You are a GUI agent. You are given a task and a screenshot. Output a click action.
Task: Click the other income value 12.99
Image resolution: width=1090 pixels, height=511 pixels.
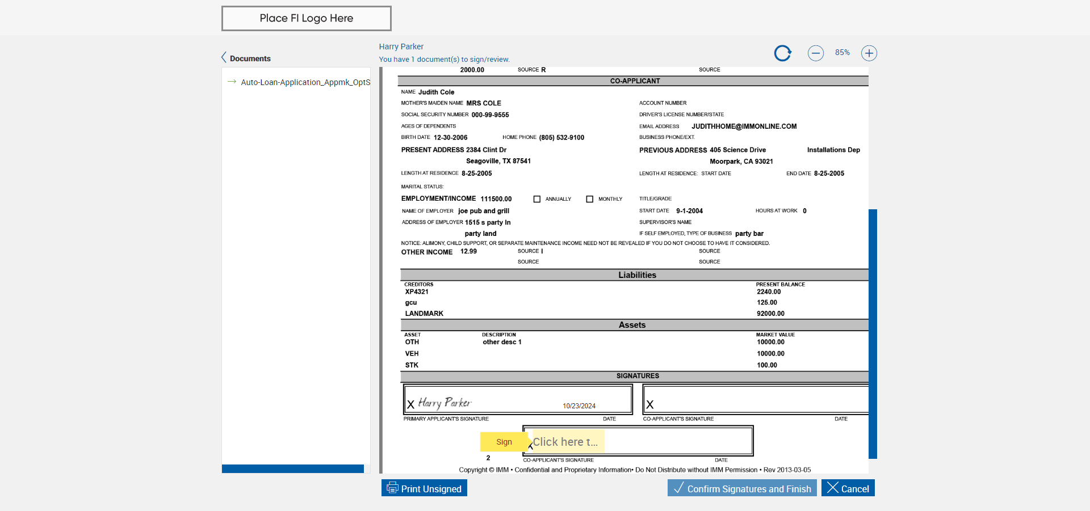(x=468, y=251)
